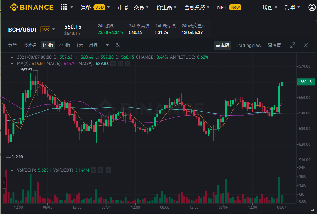This screenshot has width=317, height=214.
Task: Click the 560.15 current price label
Action: pos(73,27)
